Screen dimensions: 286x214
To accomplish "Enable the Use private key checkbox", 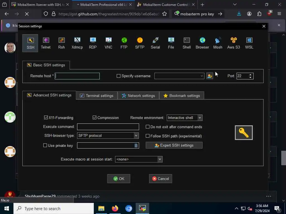I will [x=45, y=145].
